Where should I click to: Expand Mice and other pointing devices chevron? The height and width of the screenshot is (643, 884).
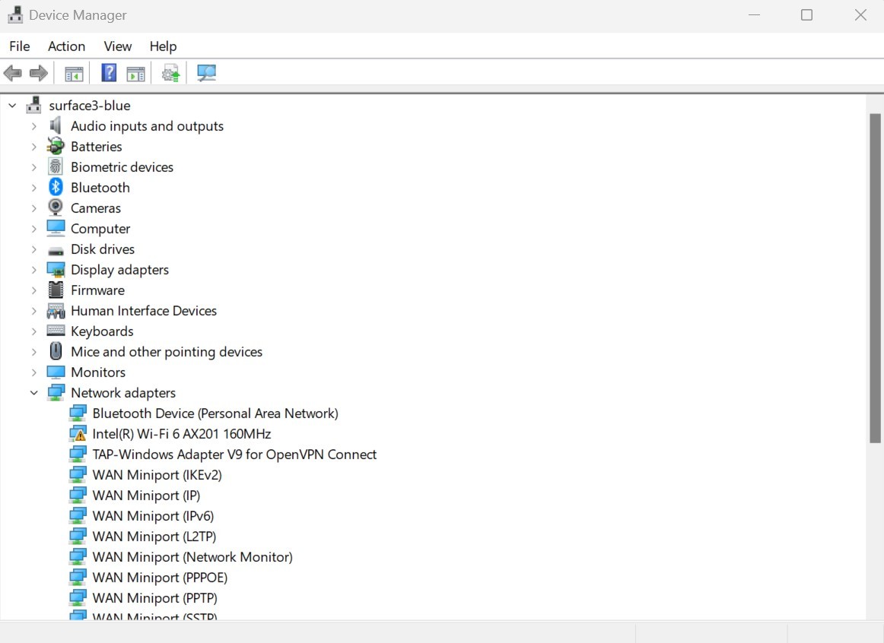click(x=33, y=352)
